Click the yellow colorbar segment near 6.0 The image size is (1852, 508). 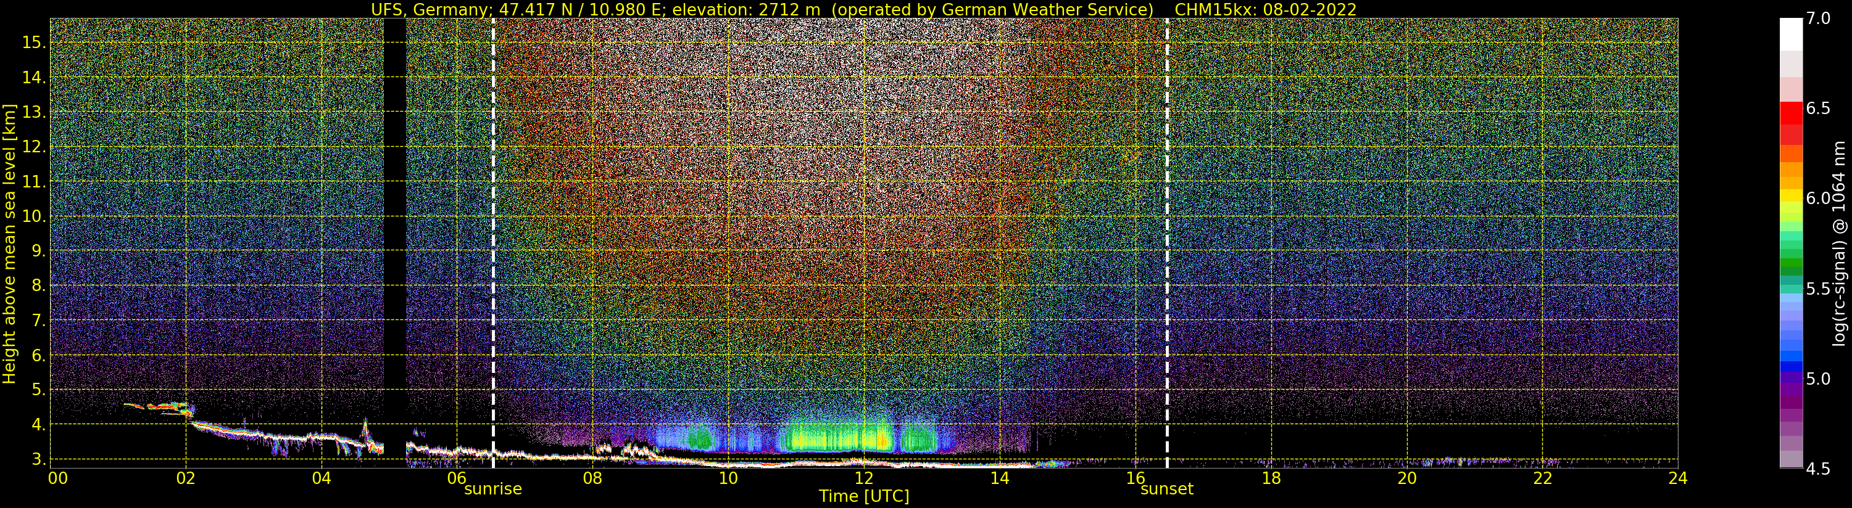click(1791, 195)
